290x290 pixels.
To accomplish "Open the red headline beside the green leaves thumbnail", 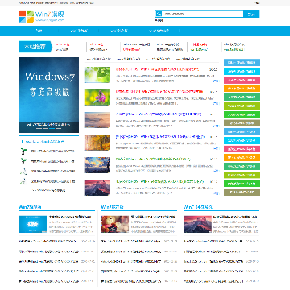I will [x=157, y=69].
